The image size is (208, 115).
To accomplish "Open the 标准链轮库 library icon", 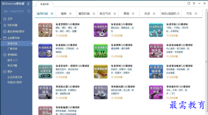I will 45,51.
